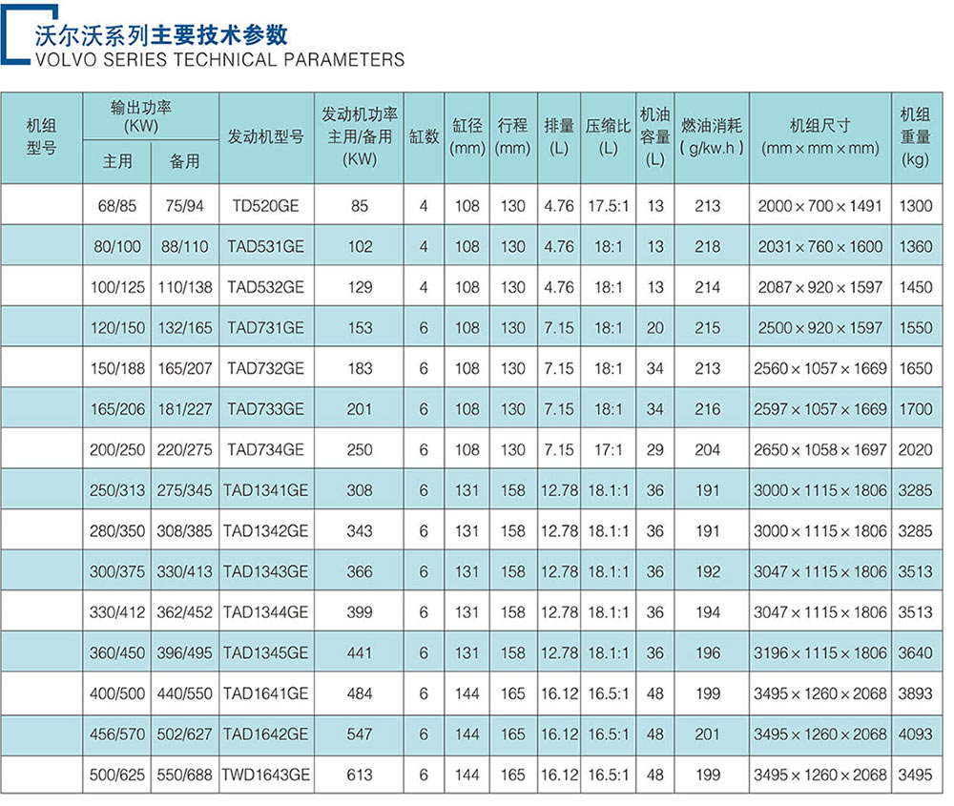Select prime output 100/125
Screen dimensions: 954x806
click(x=117, y=287)
